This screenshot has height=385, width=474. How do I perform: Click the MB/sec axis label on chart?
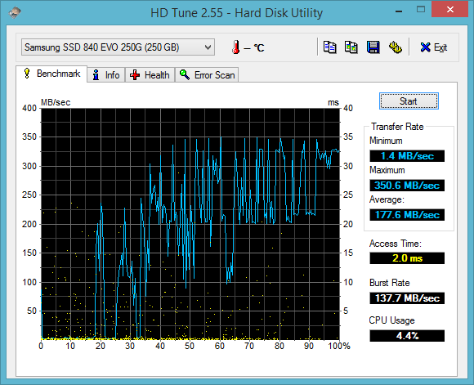click(x=56, y=102)
